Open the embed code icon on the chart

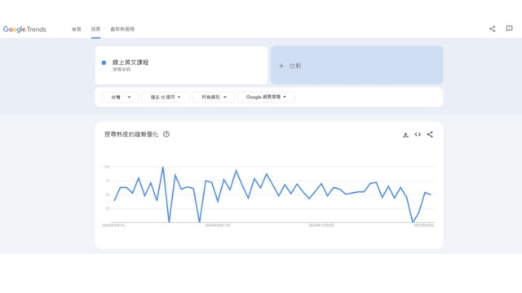click(x=418, y=134)
